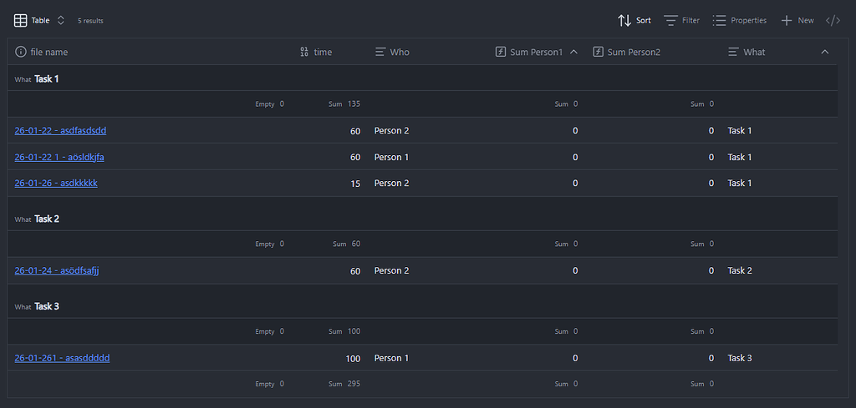Click Person 1 in the asasddddd row
This screenshot has width=856, height=408.
tap(391, 358)
